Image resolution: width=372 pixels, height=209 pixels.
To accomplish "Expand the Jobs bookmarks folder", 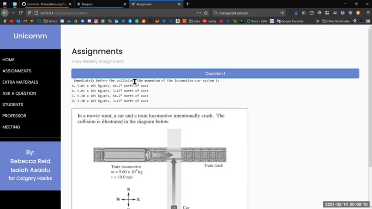I will coord(195,21).
